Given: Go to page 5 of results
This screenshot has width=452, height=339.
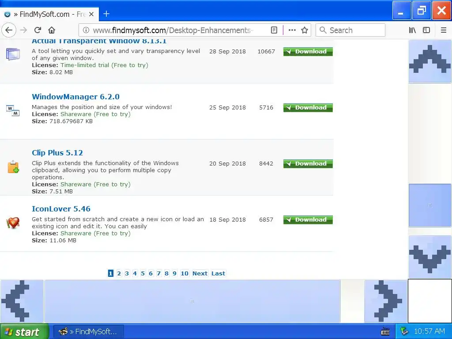Looking at the screenshot, I should (x=143, y=273).
